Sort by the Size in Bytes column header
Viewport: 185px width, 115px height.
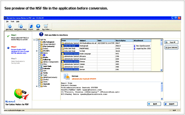tap(124, 41)
